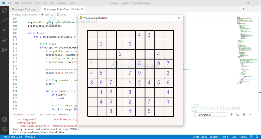Close the ProjectGurukul Sudoku editor tab
This screenshot has height=139, width=261.
tap(82, 9)
